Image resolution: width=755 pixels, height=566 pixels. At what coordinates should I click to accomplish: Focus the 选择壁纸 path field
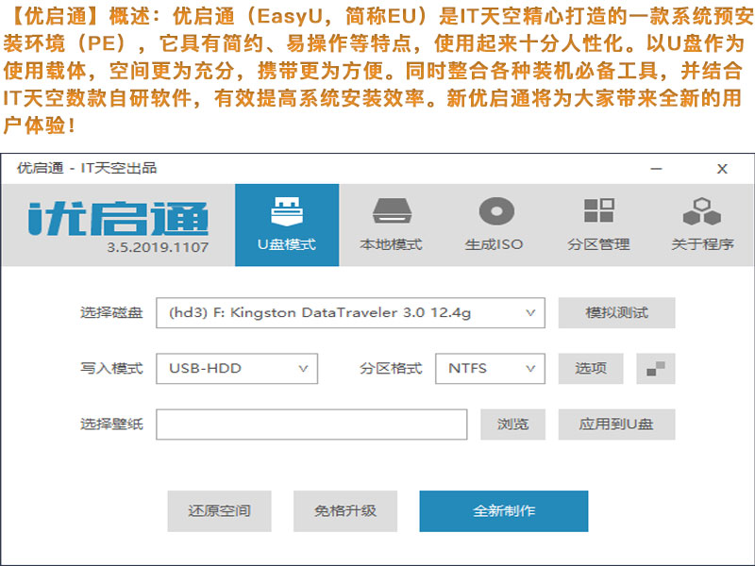click(x=311, y=424)
